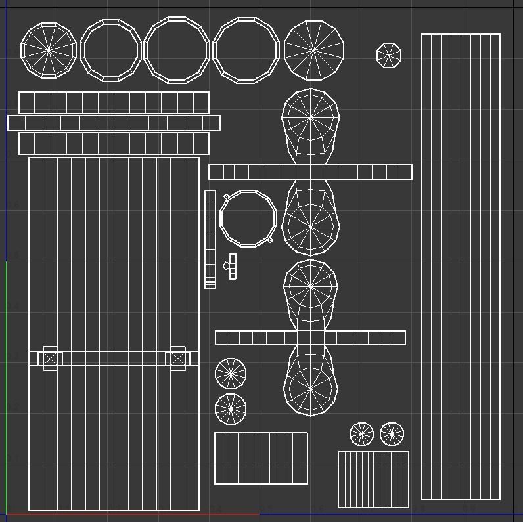523x522 pixels.
Task: Select the widest horizontal quad-strip UV island
Action: pos(114,123)
